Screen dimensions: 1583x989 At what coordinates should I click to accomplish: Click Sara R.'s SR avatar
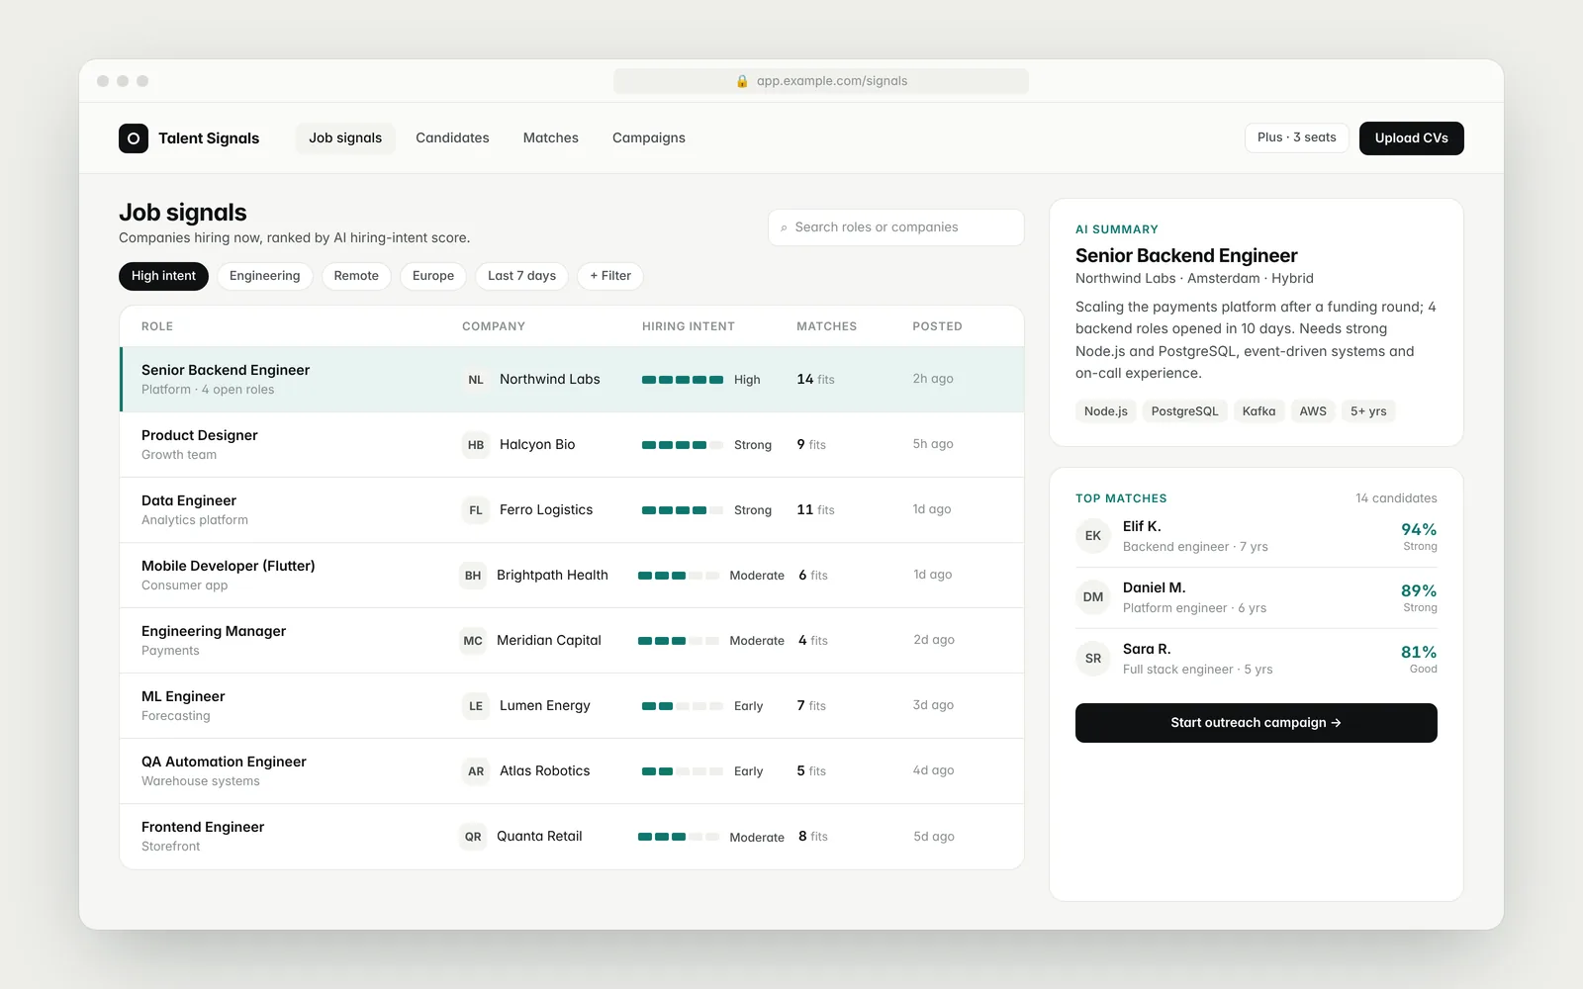1093,659
